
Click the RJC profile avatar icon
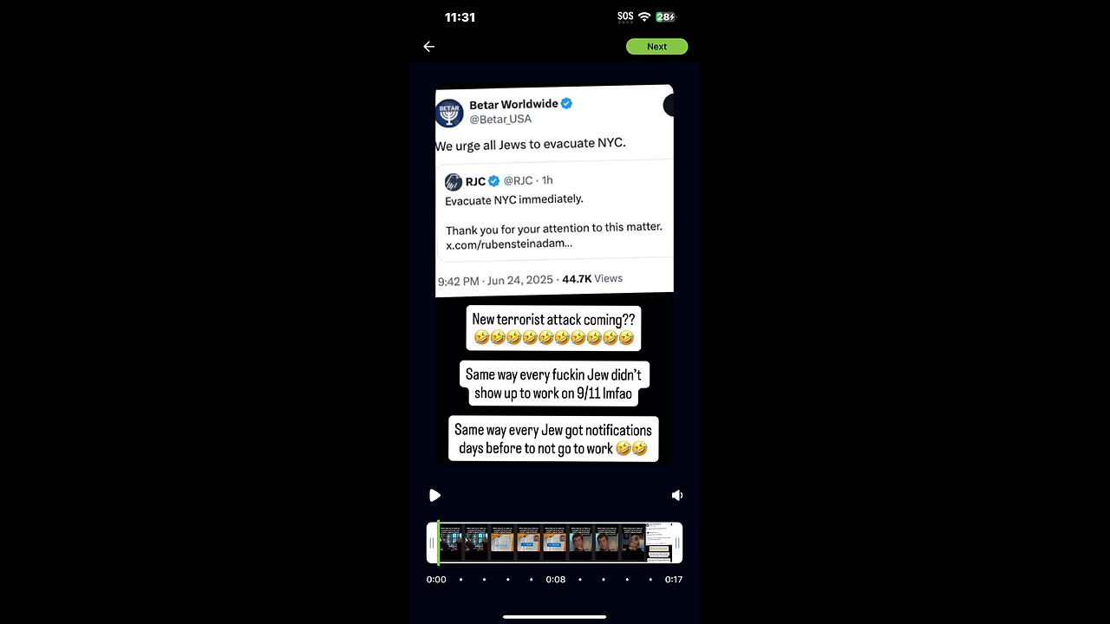[x=453, y=181]
